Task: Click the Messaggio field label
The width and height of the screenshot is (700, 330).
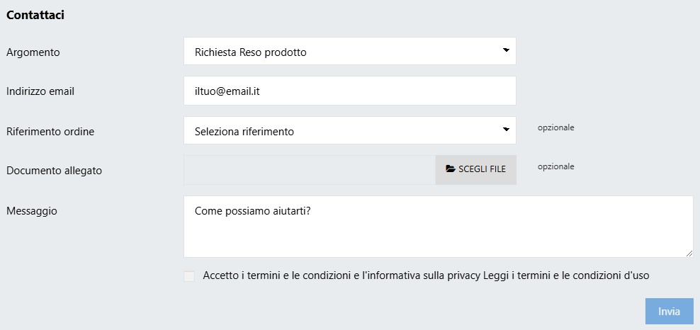Action: (x=32, y=211)
